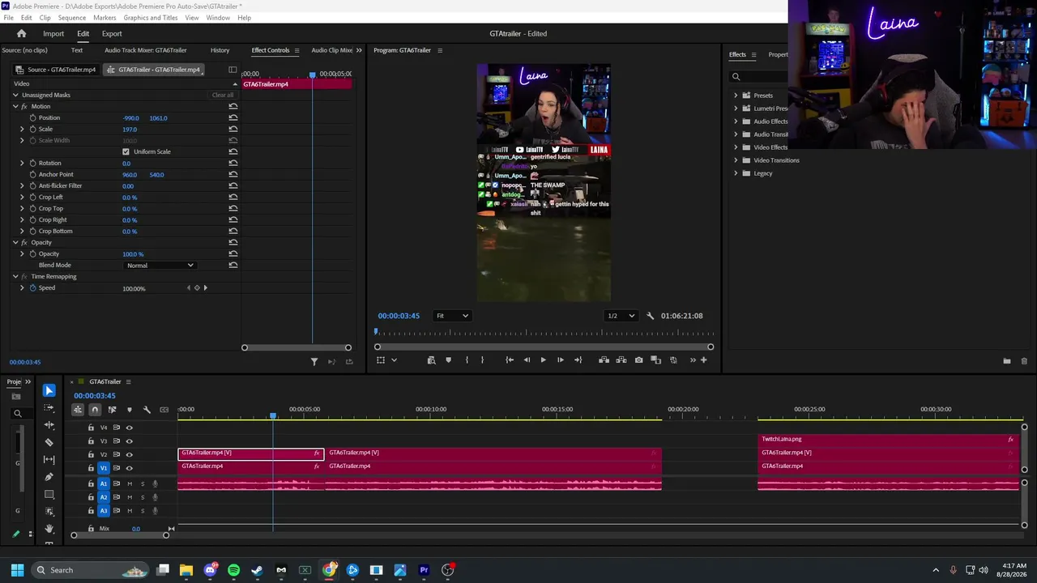Image resolution: width=1037 pixels, height=583 pixels.
Task: Toggle V3 track output eye
Action: (x=129, y=441)
